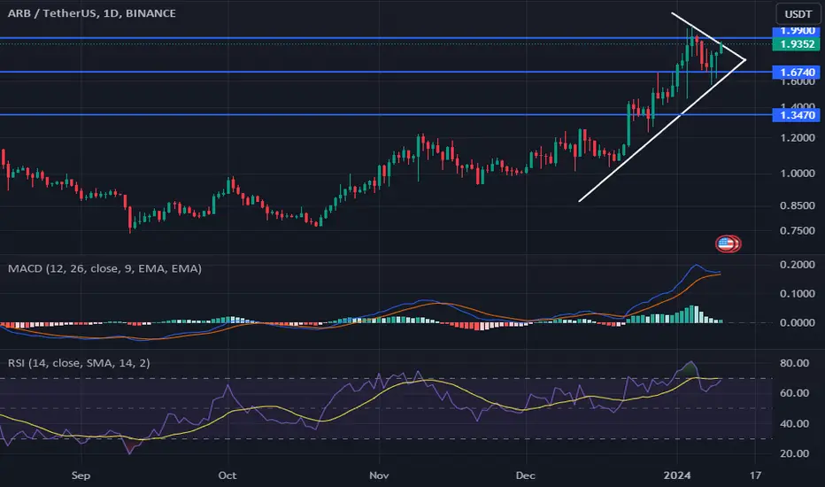The width and height of the screenshot is (825, 487).
Task: Click the RSI 60.00 scale value
Action: [795, 393]
